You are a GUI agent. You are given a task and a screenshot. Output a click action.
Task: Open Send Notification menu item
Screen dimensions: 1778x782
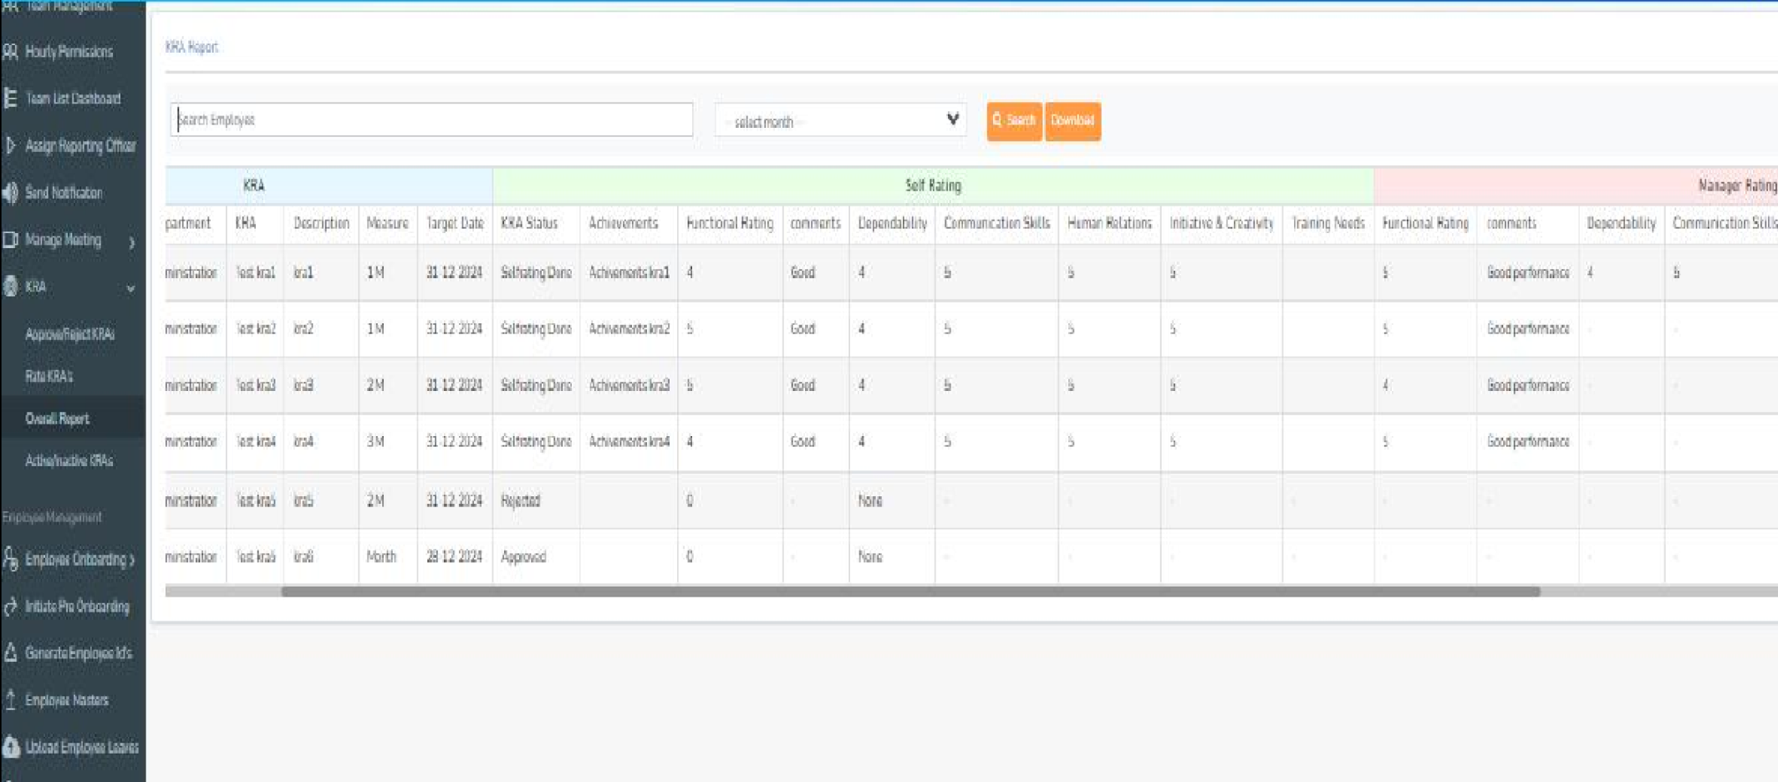coord(64,193)
